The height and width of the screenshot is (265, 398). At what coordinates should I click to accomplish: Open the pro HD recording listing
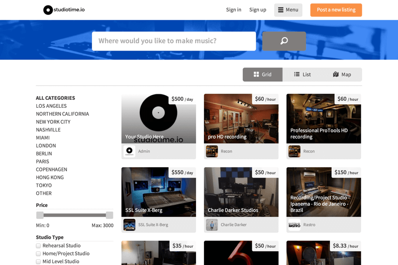click(241, 119)
